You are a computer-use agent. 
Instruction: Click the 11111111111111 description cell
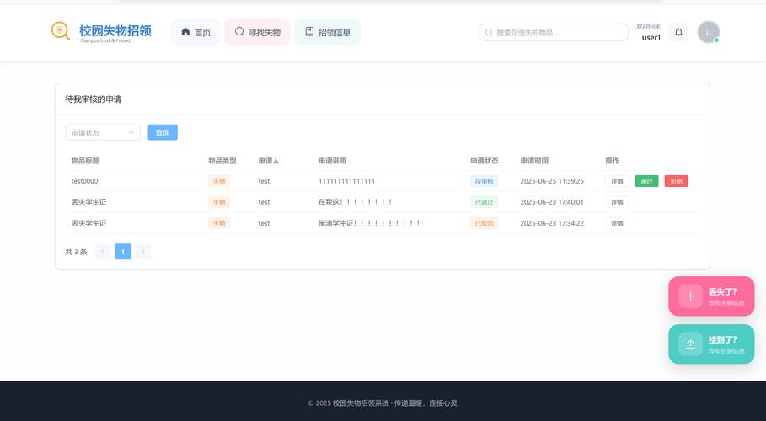[346, 181]
